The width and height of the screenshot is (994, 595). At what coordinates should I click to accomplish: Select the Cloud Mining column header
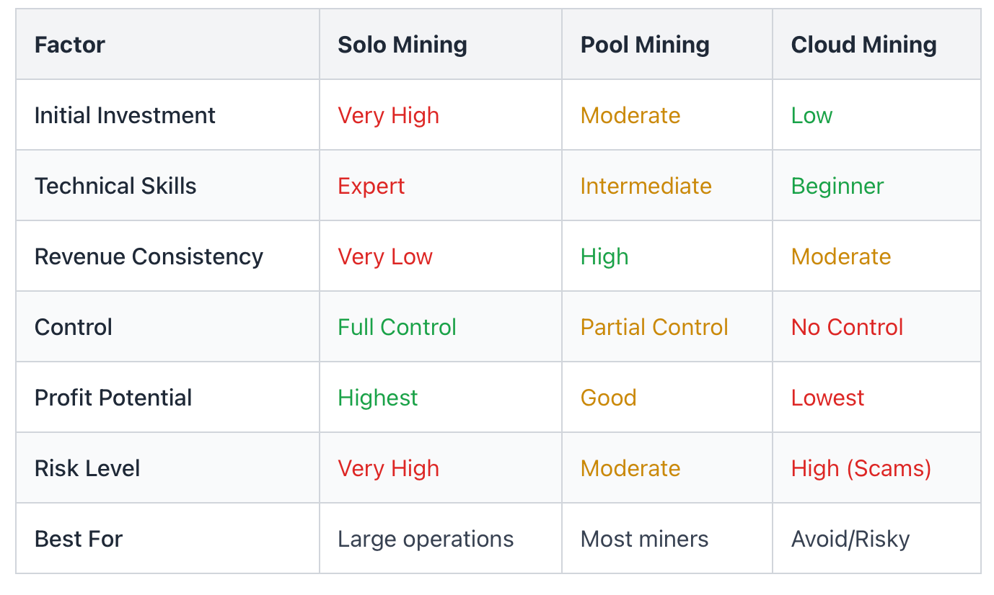[x=863, y=45]
